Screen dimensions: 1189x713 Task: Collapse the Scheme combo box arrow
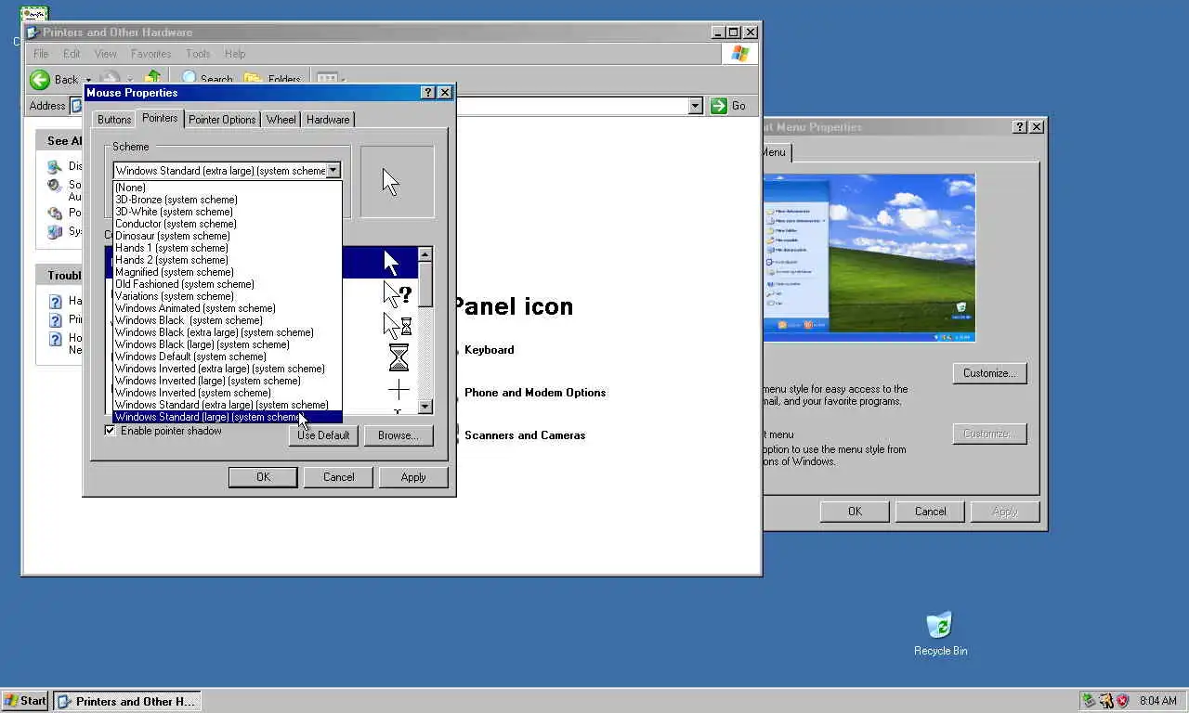[x=333, y=171]
